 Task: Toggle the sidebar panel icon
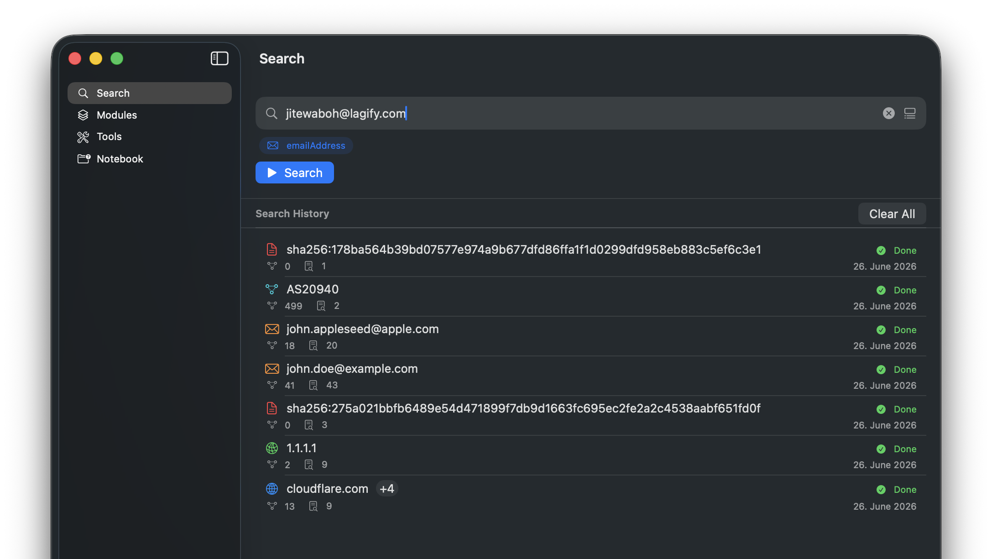pyautogui.click(x=219, y=58)
